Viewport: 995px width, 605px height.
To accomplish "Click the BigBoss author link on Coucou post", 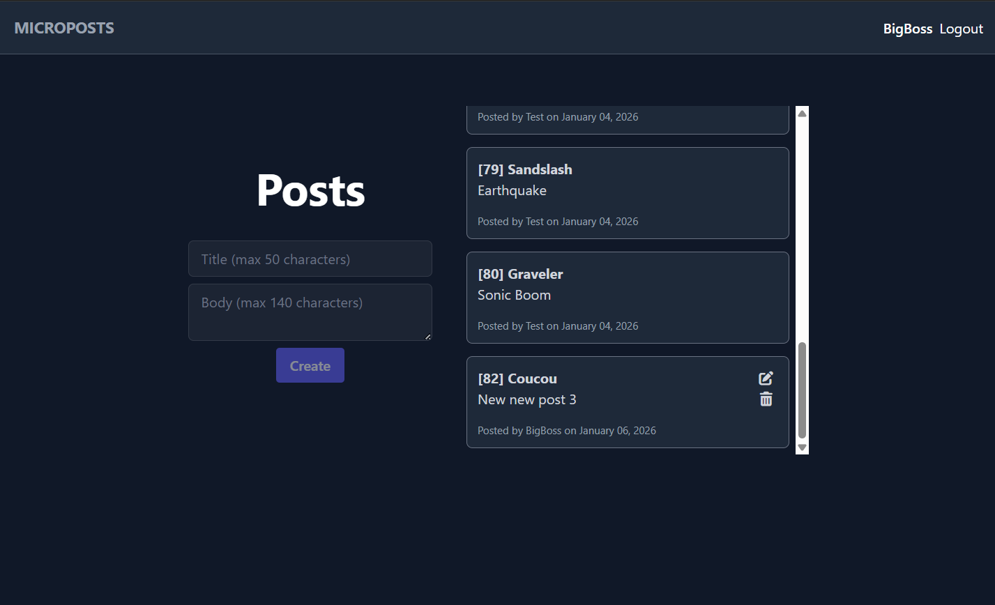I will (x=543, y=430).
